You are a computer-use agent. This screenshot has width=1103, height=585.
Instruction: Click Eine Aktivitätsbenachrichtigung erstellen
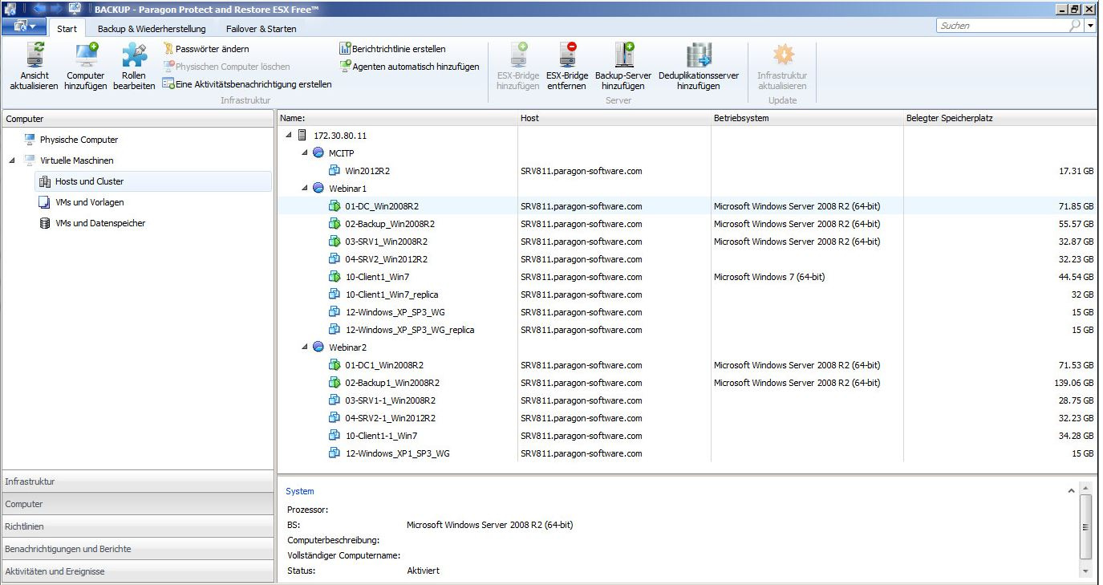pos(252,84)
